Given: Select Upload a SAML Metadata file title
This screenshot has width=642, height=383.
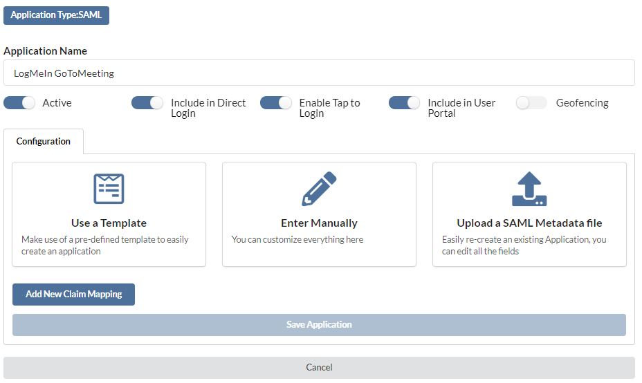Looking at the screenshot, I should (529, 223).
